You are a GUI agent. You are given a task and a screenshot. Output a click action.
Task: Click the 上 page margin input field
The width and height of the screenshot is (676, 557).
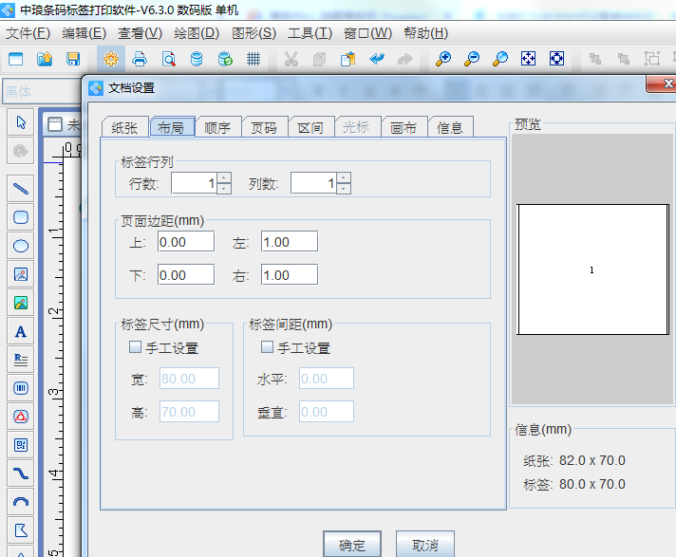(186, 242)
